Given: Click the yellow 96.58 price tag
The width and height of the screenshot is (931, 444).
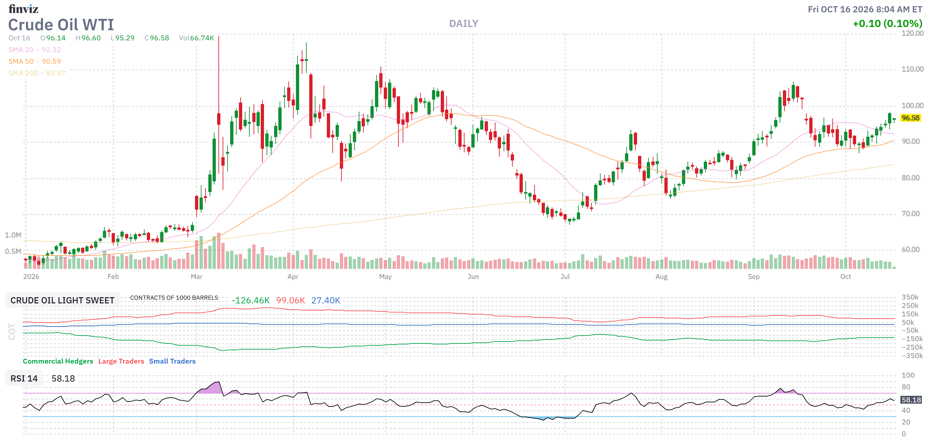Looking at the screenshot, I should point(910,118).
